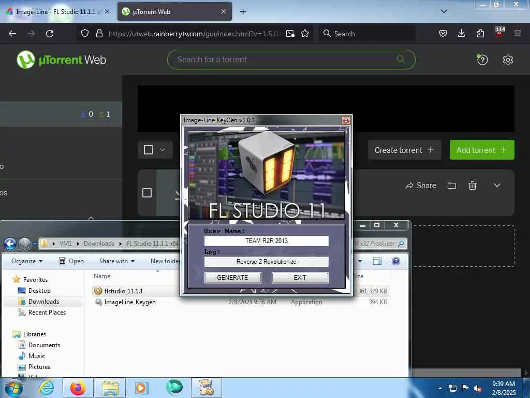The width and height of the screenshot is (530, 398).
Task: Open the Share with dropdown in Explorer
Action: coord(117,261)
